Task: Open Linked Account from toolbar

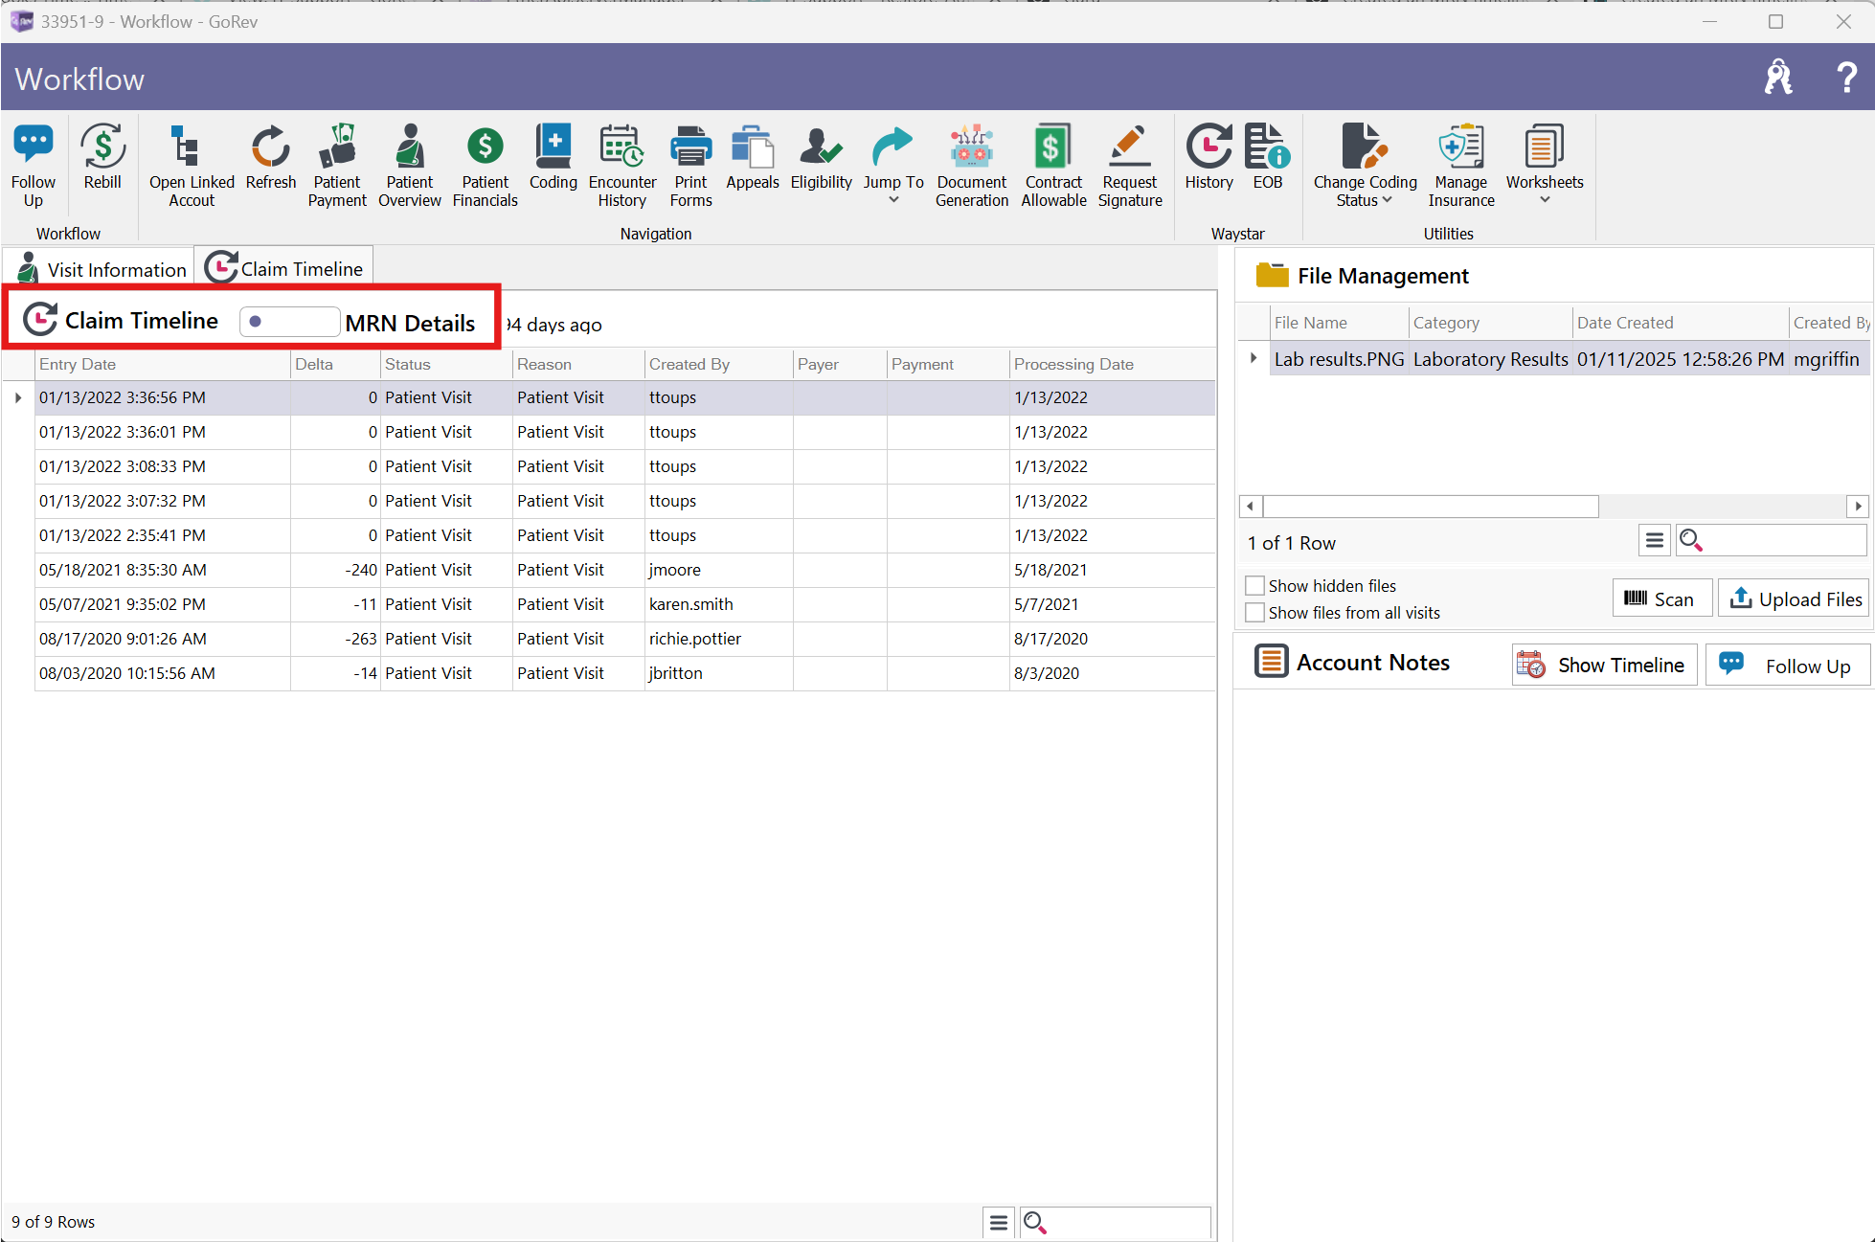Action: click(x=192, y=165)
